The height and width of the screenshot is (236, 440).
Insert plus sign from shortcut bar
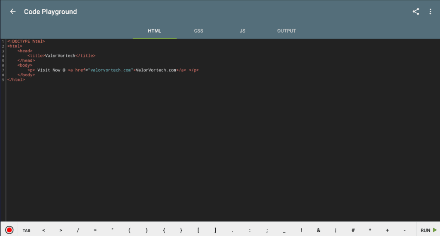click(387, 230)
